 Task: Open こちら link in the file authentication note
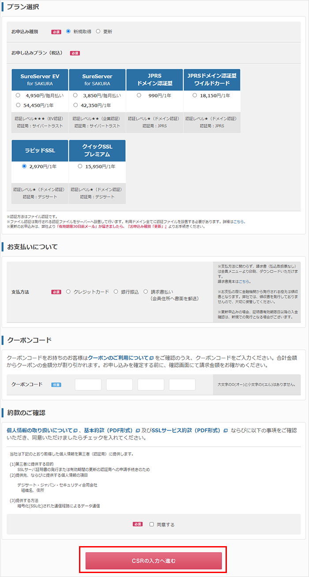coord(239,221)
